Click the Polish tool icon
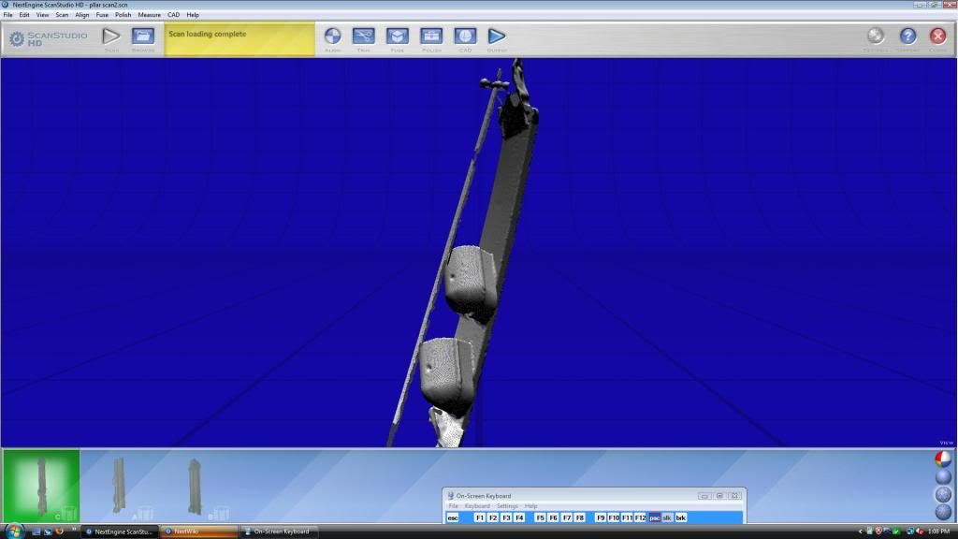Image resolution: width=958 pixels, height=539 pixels. tap(430, 36)
